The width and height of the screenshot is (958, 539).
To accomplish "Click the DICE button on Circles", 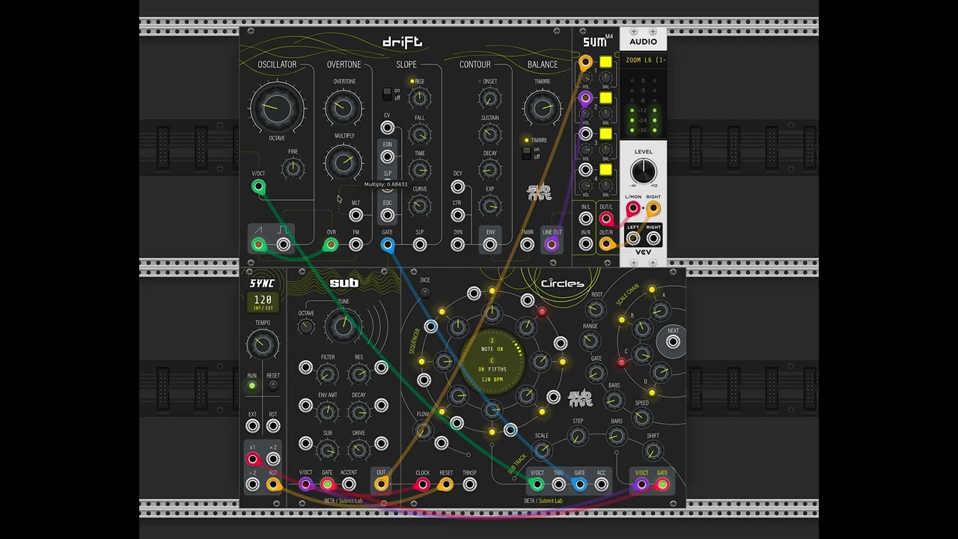I will [x=425, y=292].
